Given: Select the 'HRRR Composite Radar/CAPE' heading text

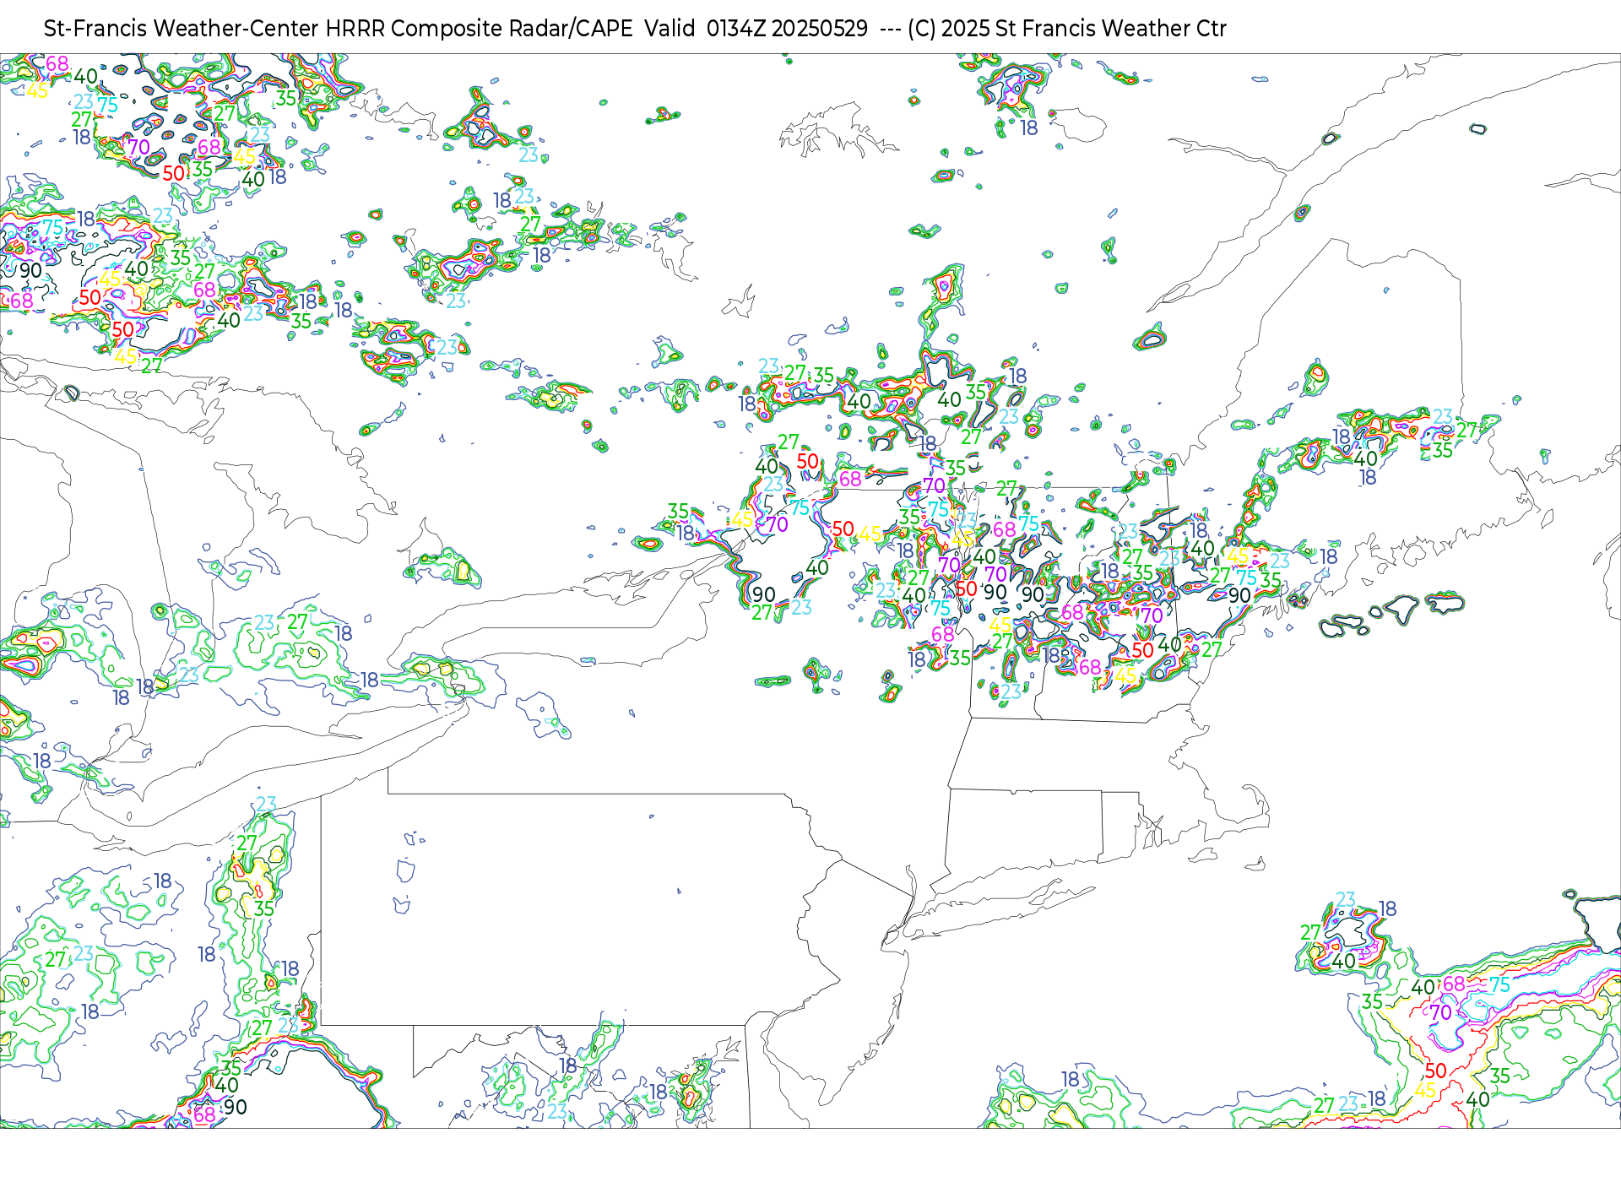Looking at the screenshot, I should (x=480, y=29).
